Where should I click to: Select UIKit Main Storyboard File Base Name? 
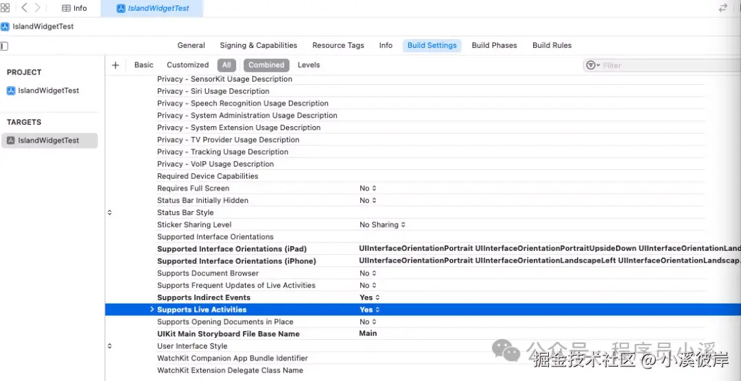pyautogui.click(x=228, y=334)
